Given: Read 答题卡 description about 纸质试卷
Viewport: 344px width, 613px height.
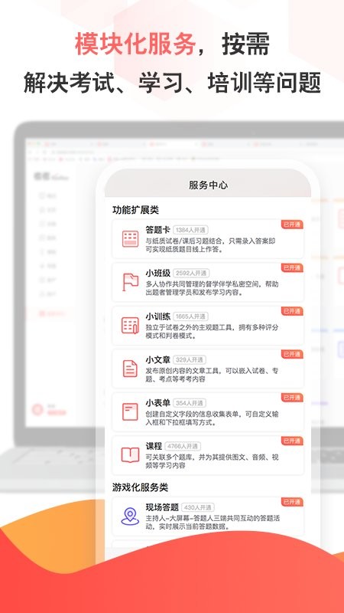Looking at the screenshot, I should click(x=211, y=245).
